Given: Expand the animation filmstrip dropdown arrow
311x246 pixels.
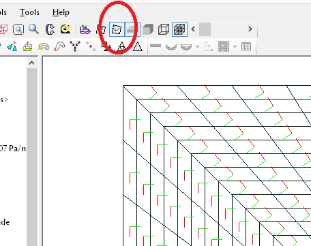Looking at the screenshot, I should pos(235,47).
